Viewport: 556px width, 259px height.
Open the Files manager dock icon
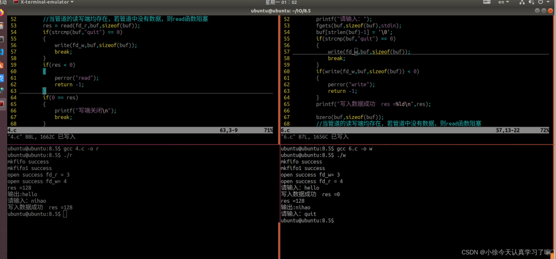(2, 26)
